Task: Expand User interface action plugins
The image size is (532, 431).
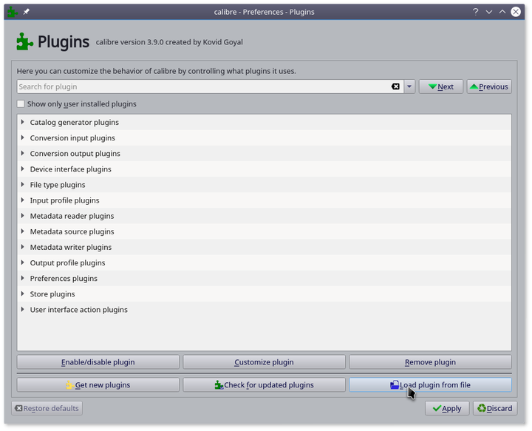Action: tap(23, 310)
